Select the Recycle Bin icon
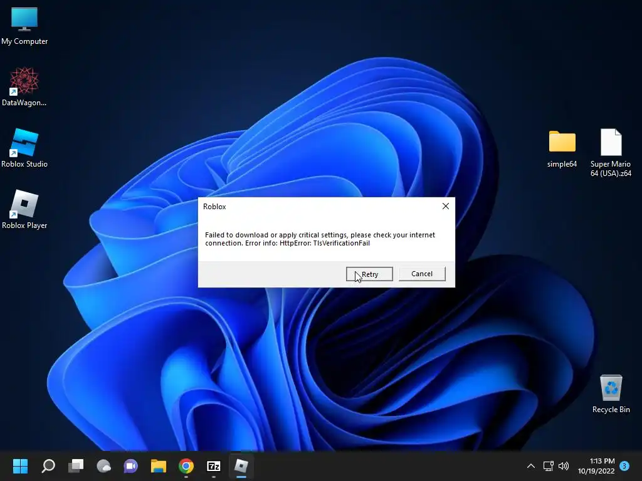Screen dimensions: 642x481 [x=611, y=393]
